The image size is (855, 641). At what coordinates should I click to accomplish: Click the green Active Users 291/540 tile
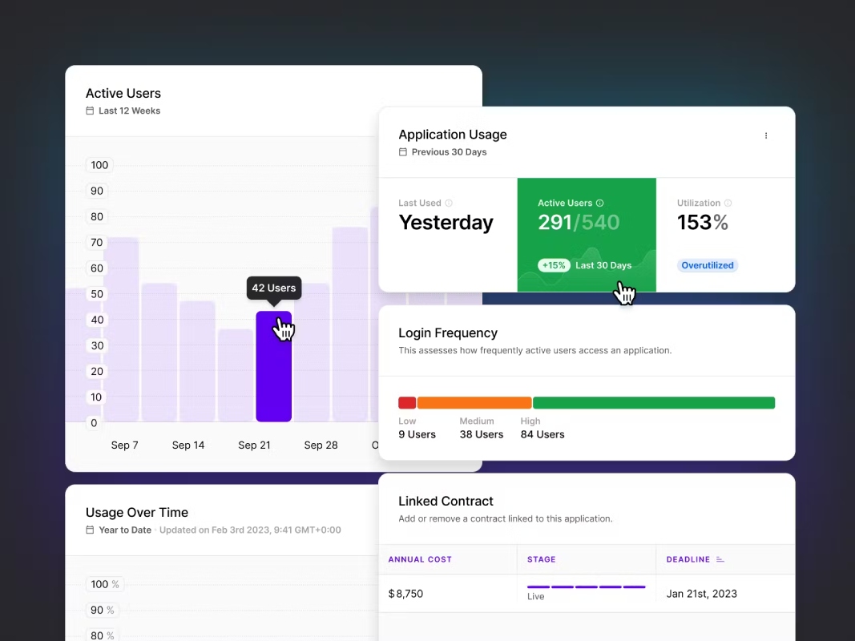point(587,235)
